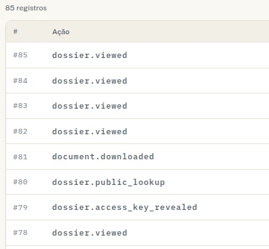The image size is (269, 249).
Task: Click the #84 record number
Action: [x=20, y=81]
